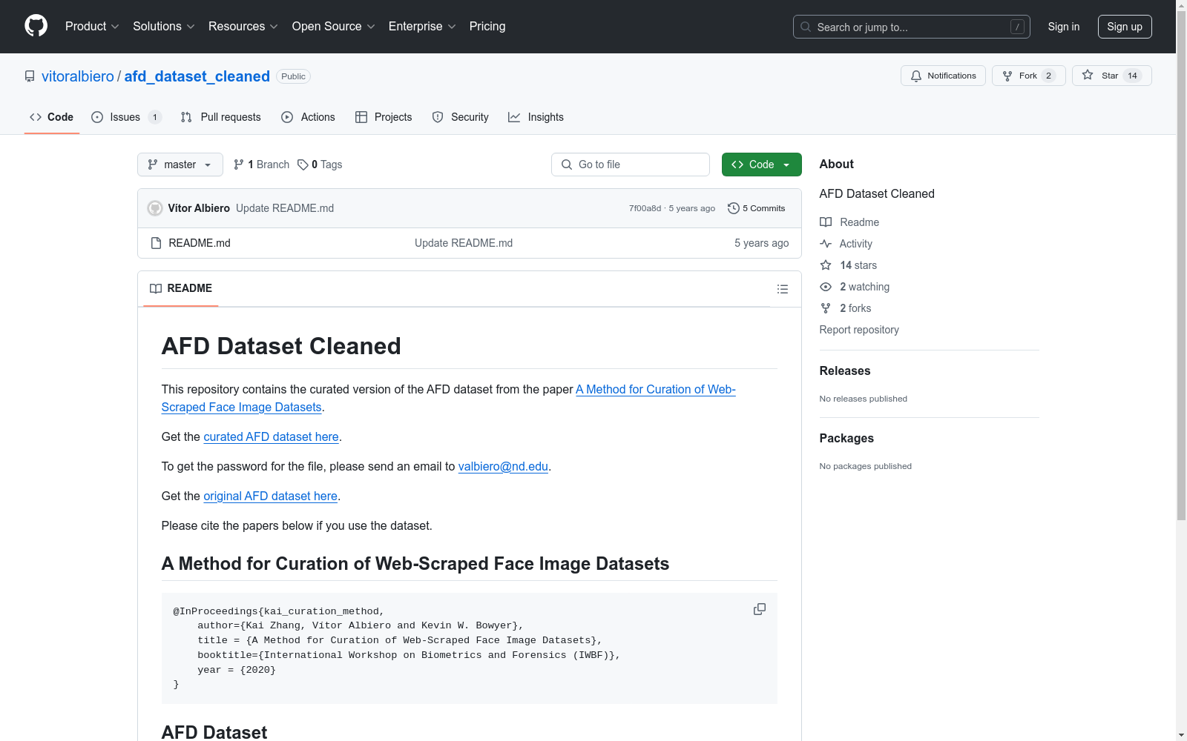Viewport: 1187px width, 741px height.
Task: Open the Security tab
Action: tap(461, 117)
